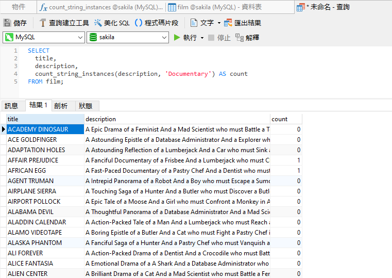
Task: Expand the 文字 toolbar dropdown
Action: (219, 23)
